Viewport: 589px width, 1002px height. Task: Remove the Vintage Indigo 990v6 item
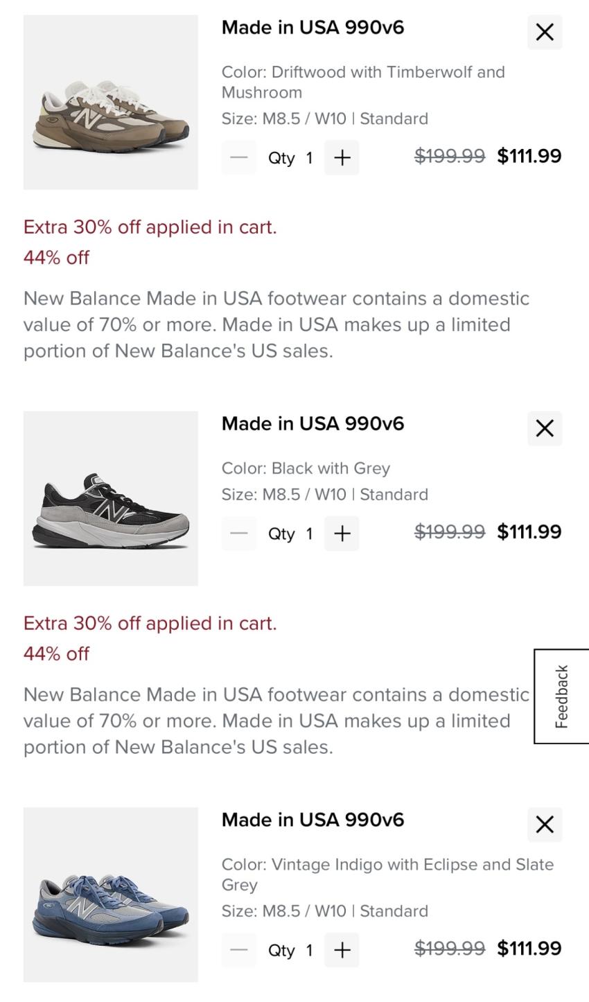[x=545, y=825]
